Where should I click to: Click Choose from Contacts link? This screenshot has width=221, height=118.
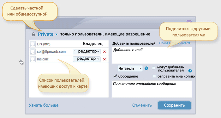[175, 43]
